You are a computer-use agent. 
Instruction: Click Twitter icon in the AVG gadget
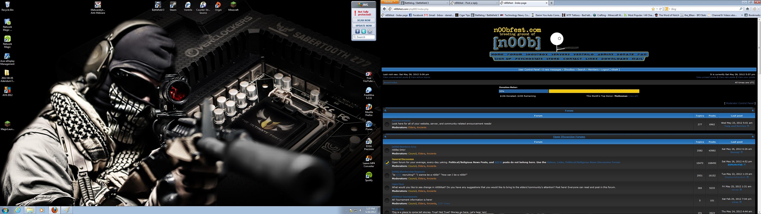point(364,31)
